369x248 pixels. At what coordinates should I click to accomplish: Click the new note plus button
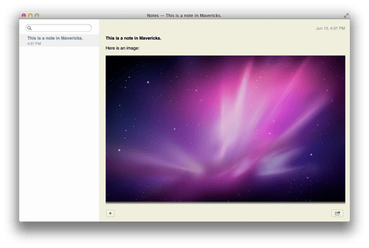110,214
